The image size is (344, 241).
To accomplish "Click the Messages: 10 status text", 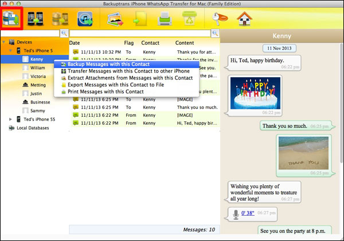I will [x=199, y=230].
